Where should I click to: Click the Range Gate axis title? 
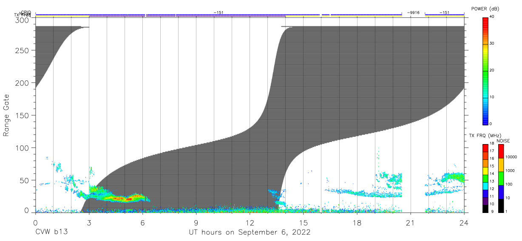tap(6, 115)
